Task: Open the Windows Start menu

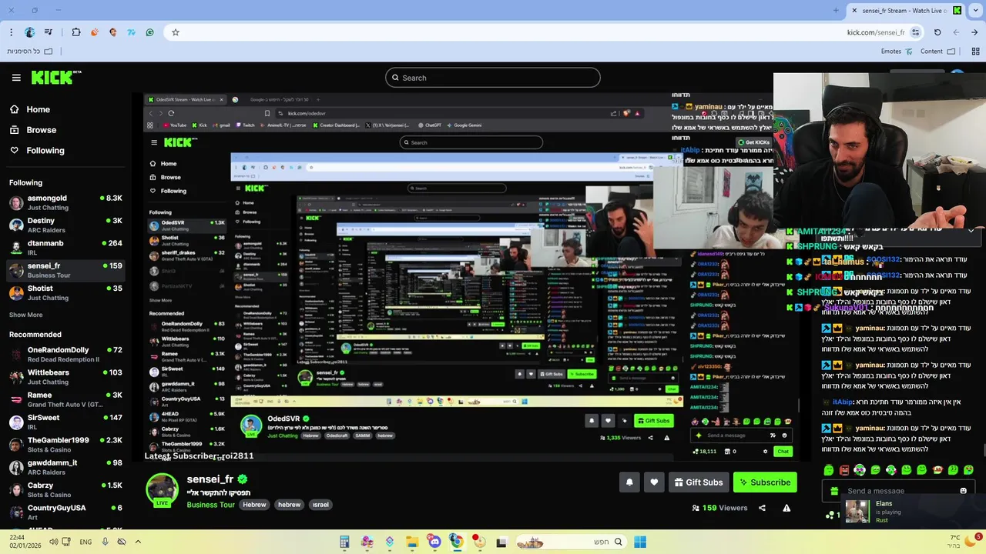Action: point(640,542)
